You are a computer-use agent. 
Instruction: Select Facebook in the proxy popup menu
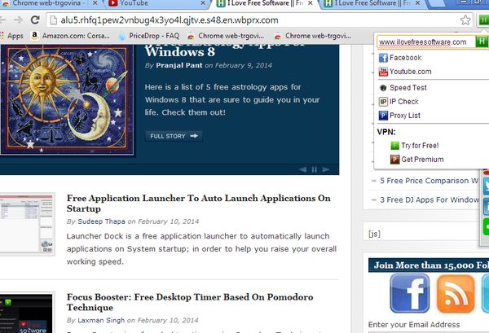(405, 58)
